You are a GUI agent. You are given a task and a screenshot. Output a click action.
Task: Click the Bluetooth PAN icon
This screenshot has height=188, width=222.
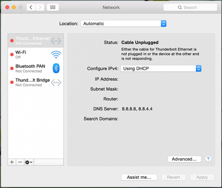coord(56,68)
